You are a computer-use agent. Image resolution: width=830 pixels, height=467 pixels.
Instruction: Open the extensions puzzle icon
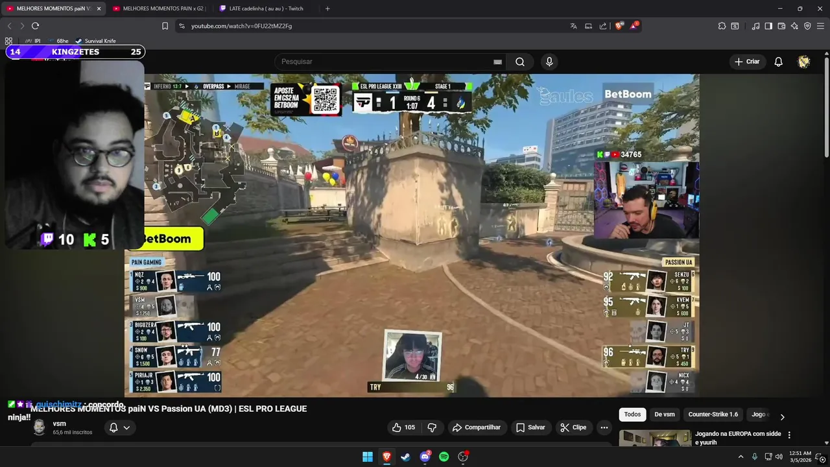pyautogui.click(x=722, y=26)
